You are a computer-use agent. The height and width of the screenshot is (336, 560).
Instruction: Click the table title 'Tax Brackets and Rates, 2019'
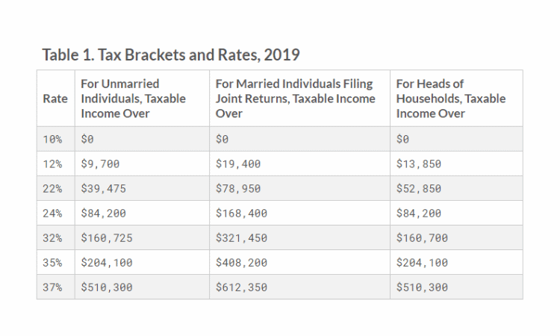171,55
